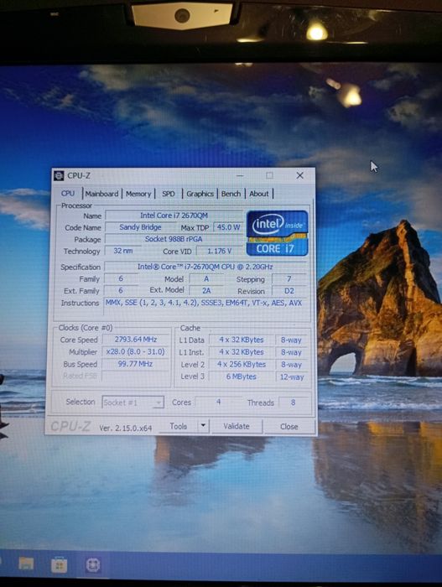Click the empty Rated FSB field
442x587 pixels.
136,376
